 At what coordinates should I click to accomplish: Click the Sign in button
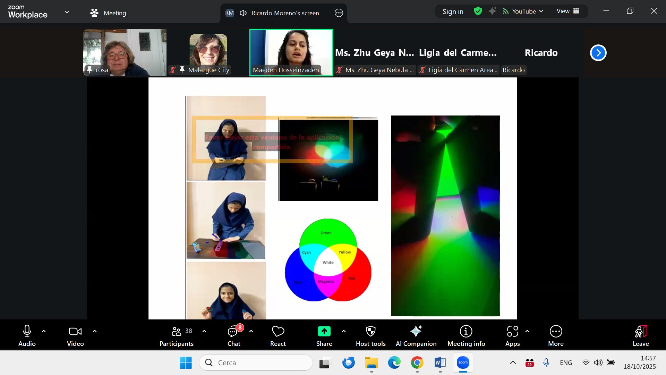click(x=453, y=11)
